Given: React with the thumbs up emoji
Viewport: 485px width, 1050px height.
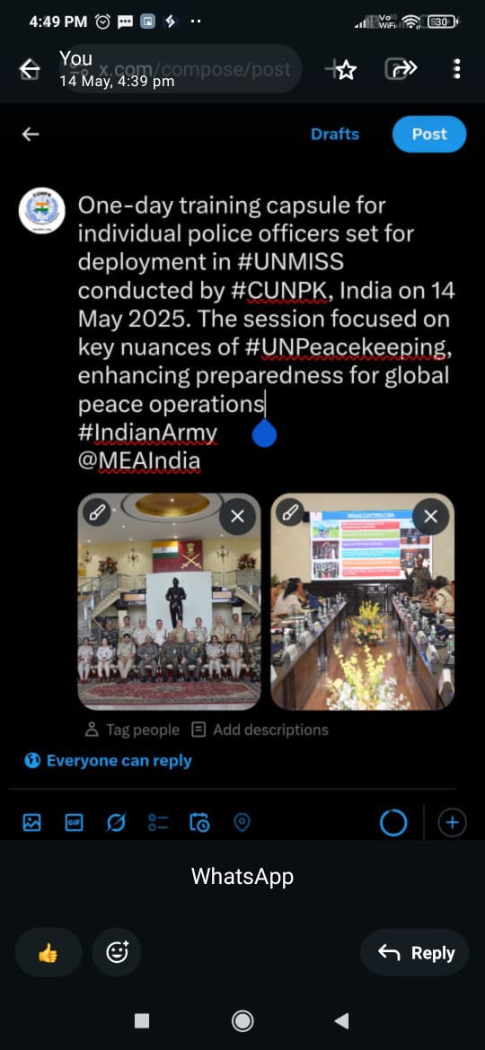Looking at the screenshot, I should 48,952.
